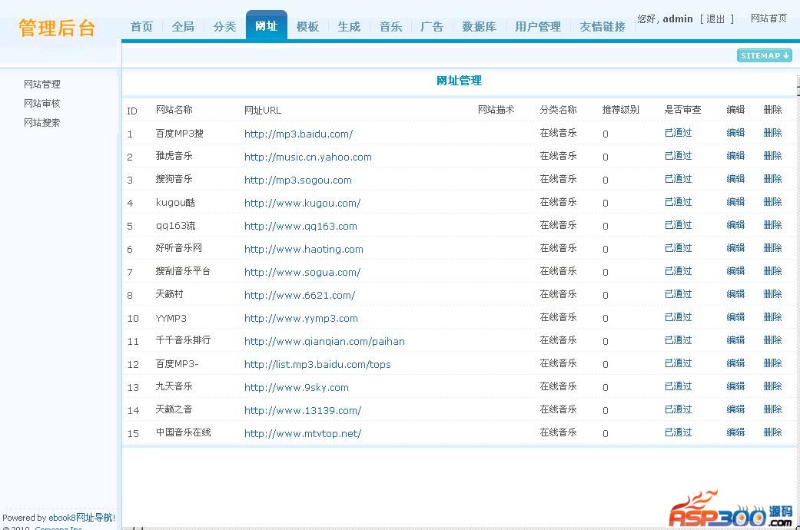Click the 退出 logout link
This screenshot has width=800, height=530.
[x=715, y=19]
